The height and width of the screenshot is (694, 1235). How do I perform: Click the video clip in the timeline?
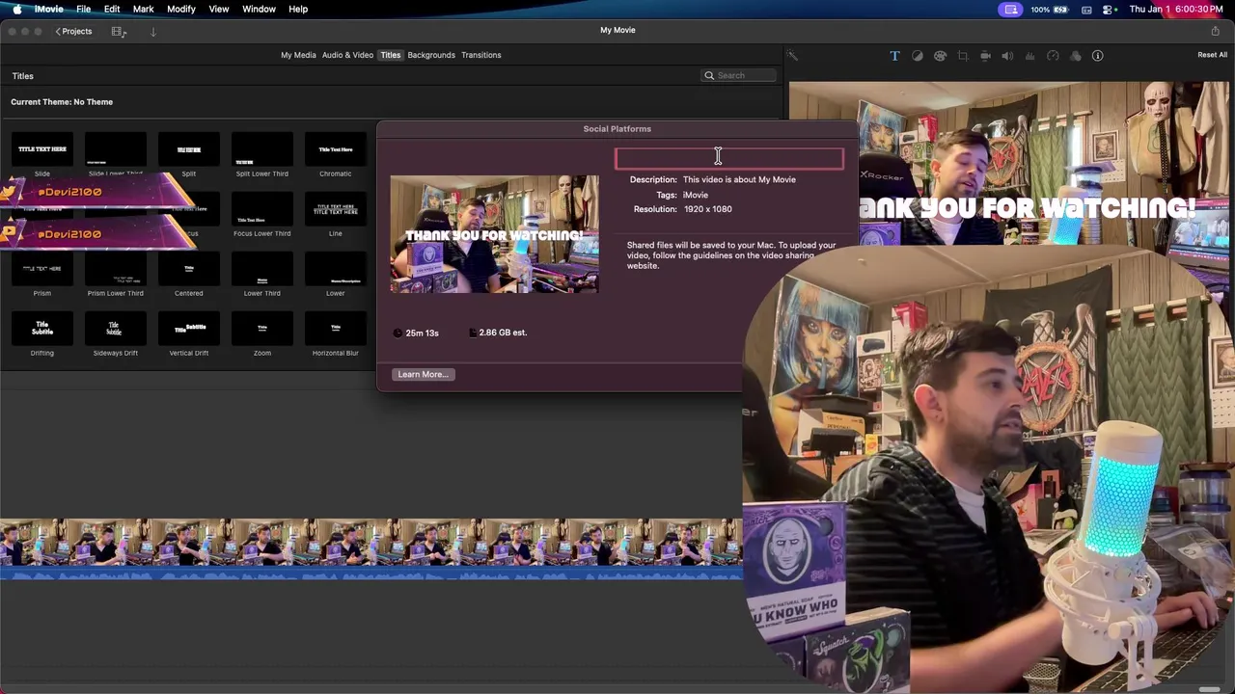371,542
